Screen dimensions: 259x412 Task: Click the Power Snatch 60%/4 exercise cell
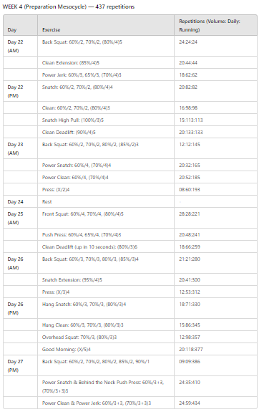pos(106,165)
